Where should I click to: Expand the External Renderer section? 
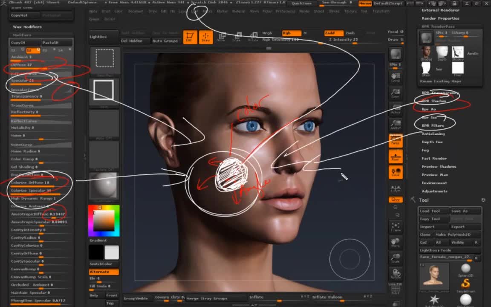tap(440, 10)
